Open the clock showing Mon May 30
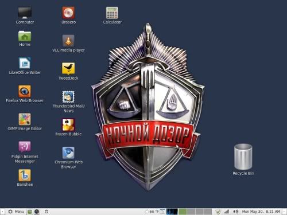The height and width of the screenshot is (215, 287). click(x=261, y=212)
